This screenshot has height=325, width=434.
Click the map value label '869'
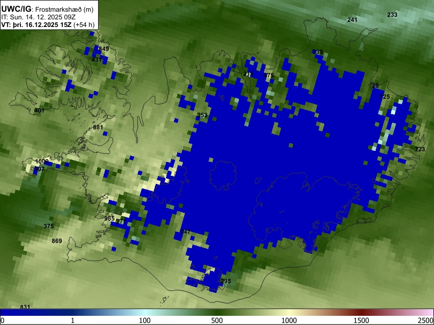(57, 241)
